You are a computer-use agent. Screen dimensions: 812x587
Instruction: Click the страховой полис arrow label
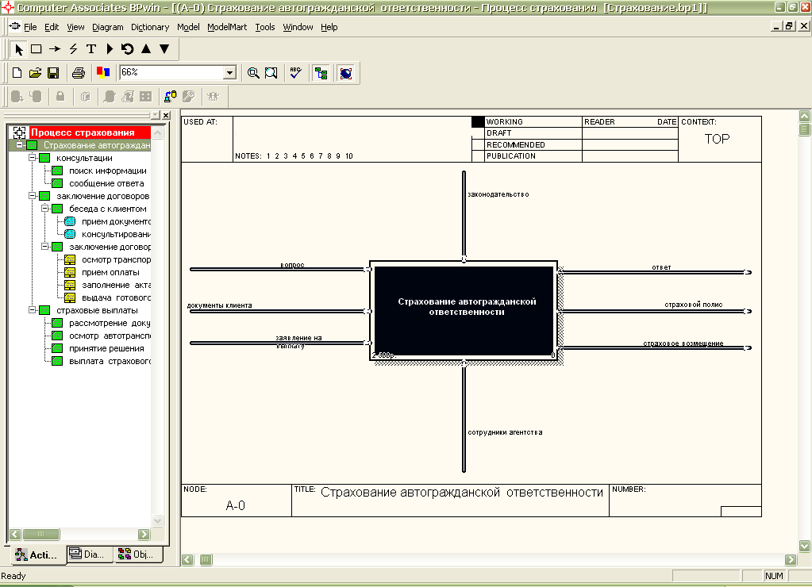point(694,305)
